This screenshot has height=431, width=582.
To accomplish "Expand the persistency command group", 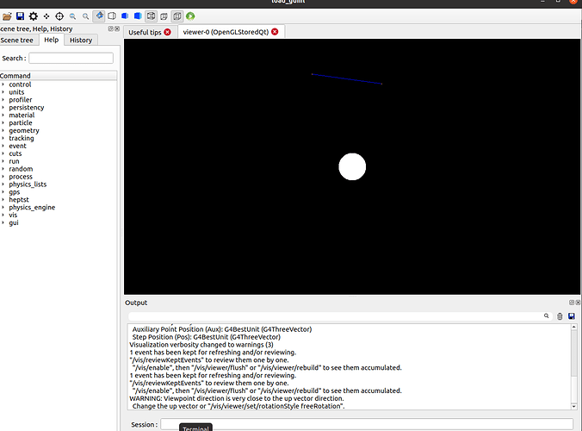I will point(3,108).
